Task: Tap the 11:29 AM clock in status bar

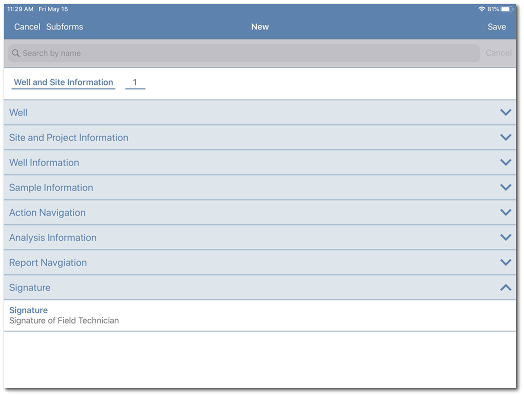Action: click(20, 9)
